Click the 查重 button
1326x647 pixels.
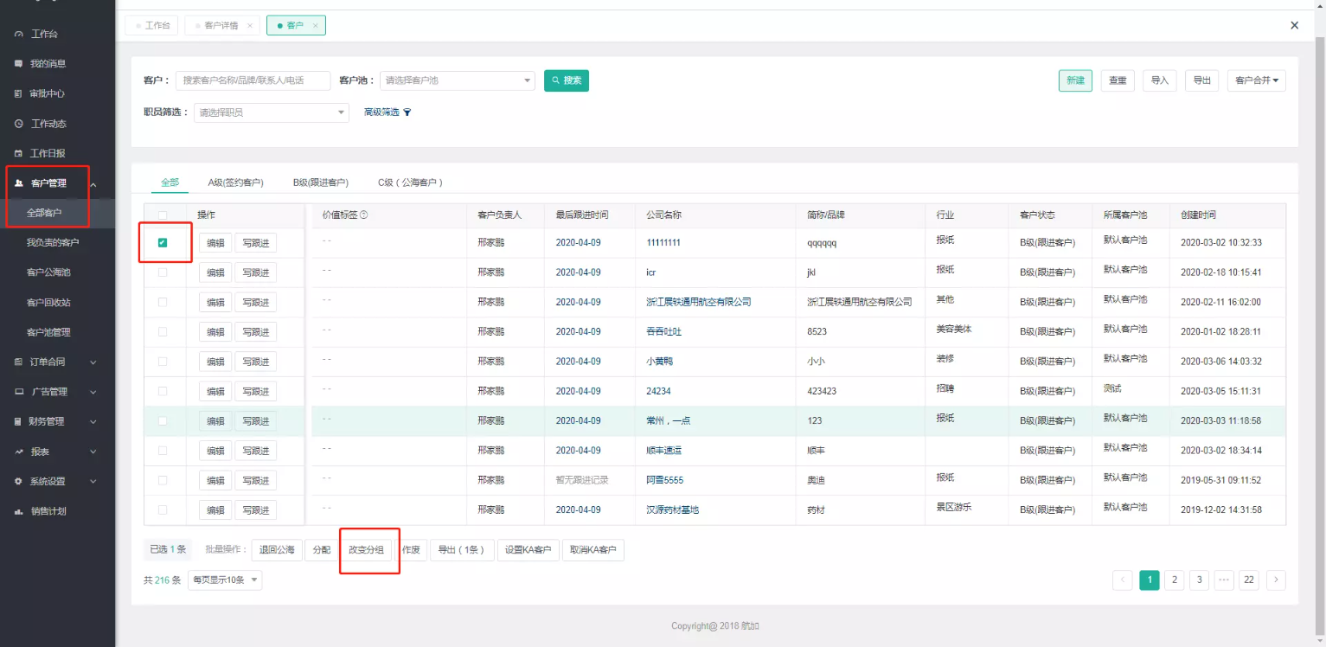click(x=1118, y=80)
